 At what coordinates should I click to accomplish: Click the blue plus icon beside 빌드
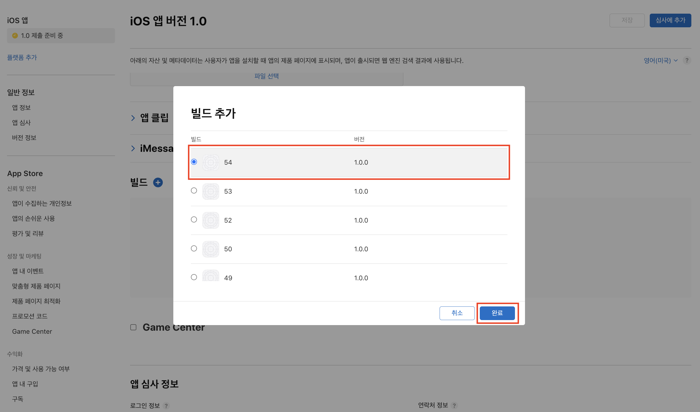click(x=158, y=182)
